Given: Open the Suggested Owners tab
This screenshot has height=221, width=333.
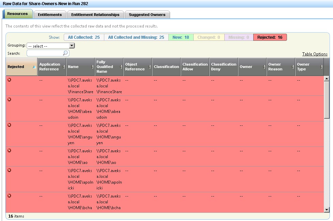Looking at the screenshot, I should tap(147, 15).
